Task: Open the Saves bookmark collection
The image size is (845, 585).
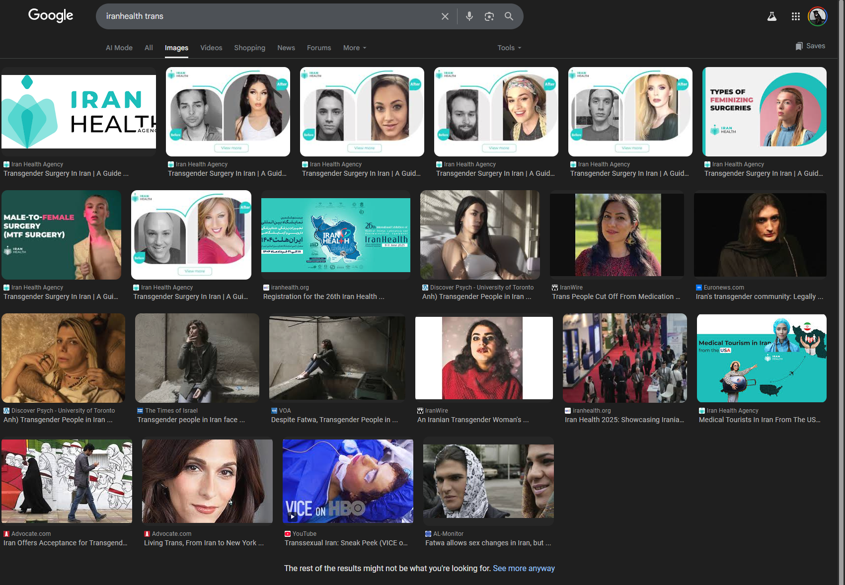Action: tap(810, 46)
